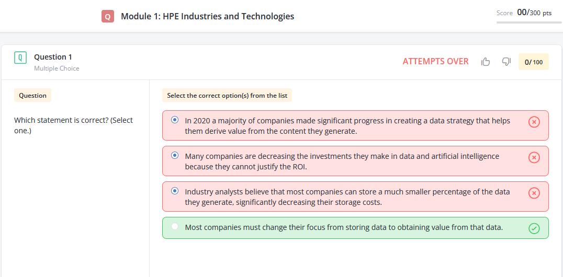
Task: Click the thumbs up icon
Action: click(x=486, y=62)
